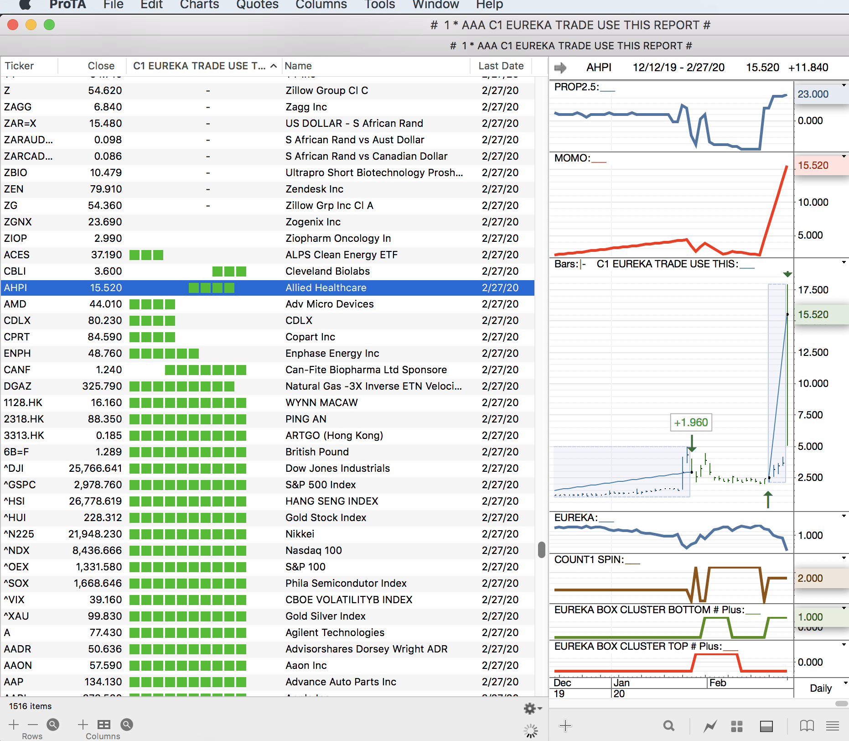Toggle the list lines view icon
The height and width of the screenshot is (741, 849).
(x=832, y=726)
